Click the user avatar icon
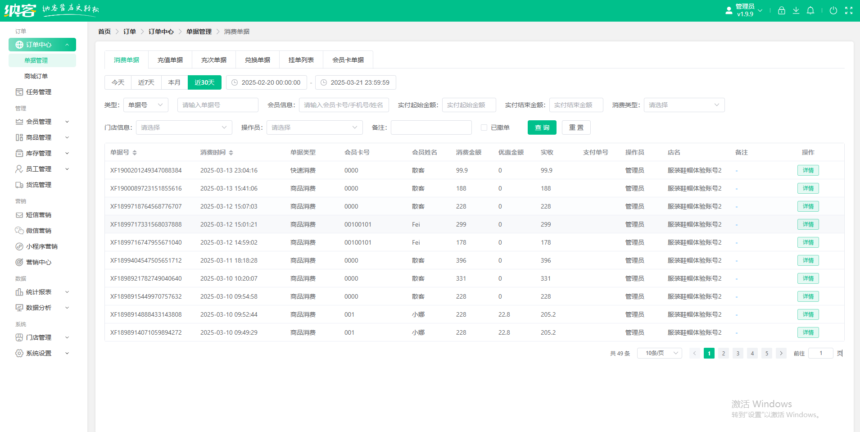This screenshot has width=860, height=432. click(x=729, y=10)
